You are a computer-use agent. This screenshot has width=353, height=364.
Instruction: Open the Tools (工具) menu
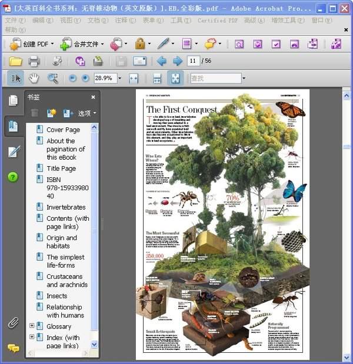pos(181,21)
